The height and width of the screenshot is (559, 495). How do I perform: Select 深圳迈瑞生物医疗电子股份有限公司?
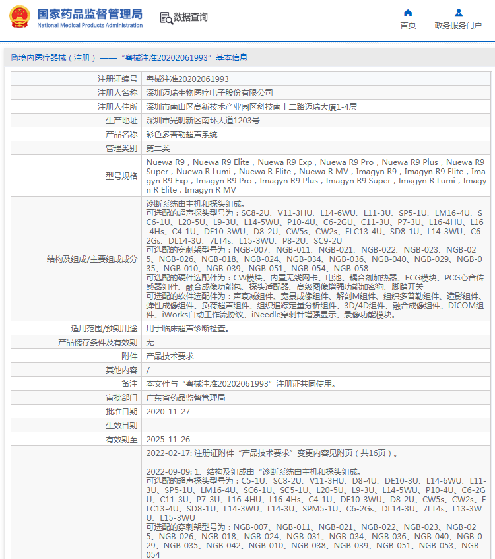point(210,92)
